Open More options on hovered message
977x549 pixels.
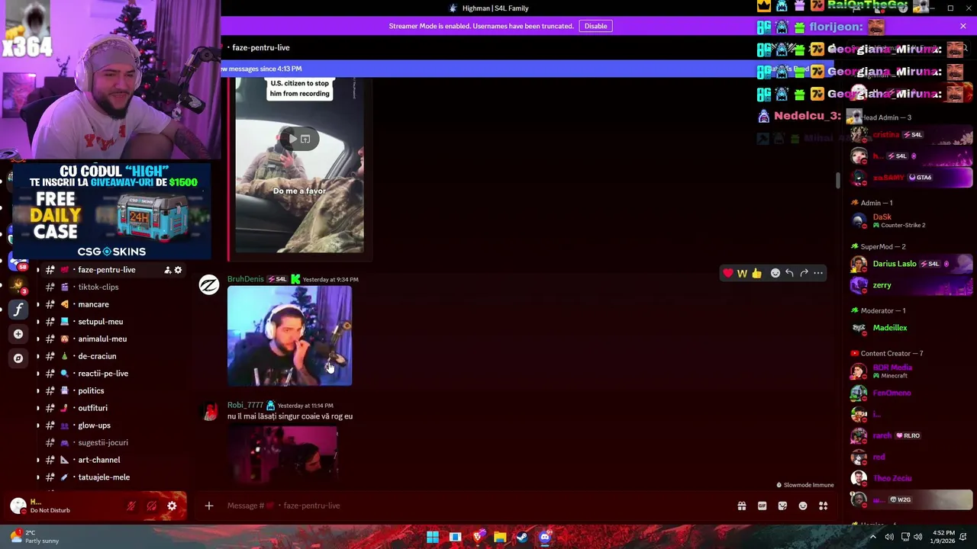point(818,273)
